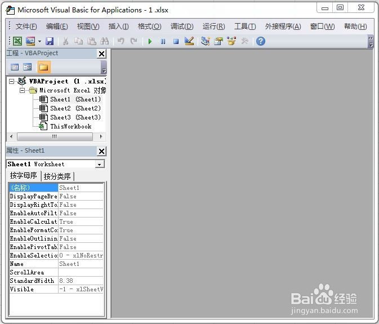The width and height of the screenshot is (379, 324).
Task: Open the 运行(R) menu
Action: (213, 26)
